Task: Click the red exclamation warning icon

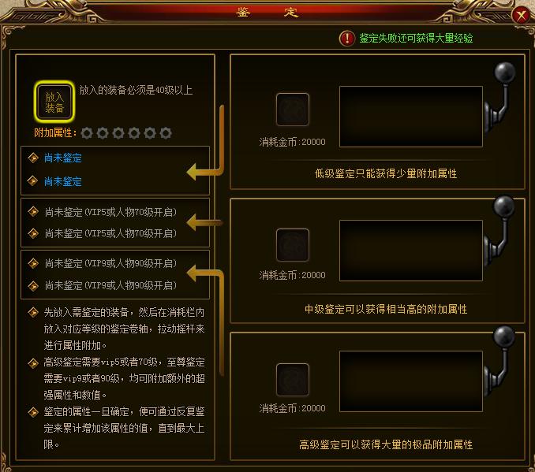Action: (x=347, y=38)
